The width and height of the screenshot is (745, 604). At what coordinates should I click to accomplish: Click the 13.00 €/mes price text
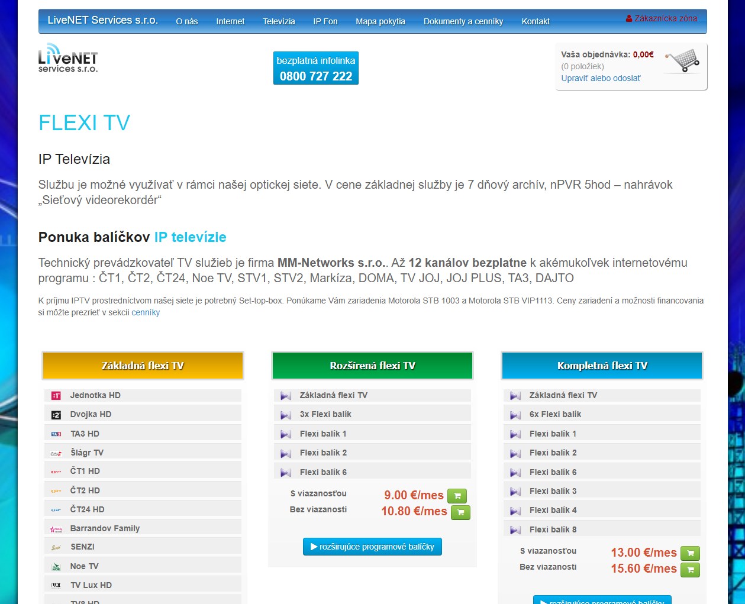tap(644, 553)
